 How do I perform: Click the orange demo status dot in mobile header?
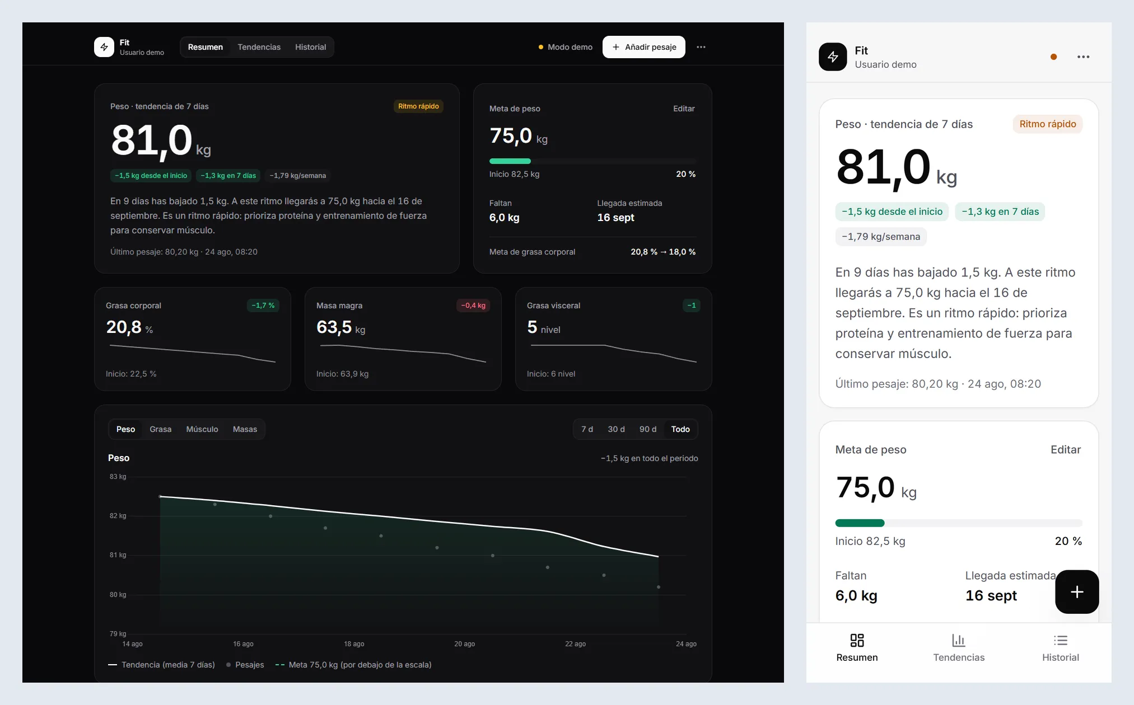coord(1053,57)
